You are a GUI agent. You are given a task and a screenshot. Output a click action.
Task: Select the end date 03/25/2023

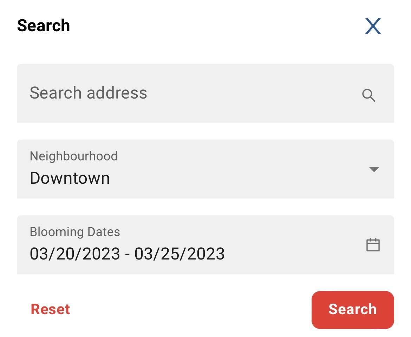[x=180, y=254]
